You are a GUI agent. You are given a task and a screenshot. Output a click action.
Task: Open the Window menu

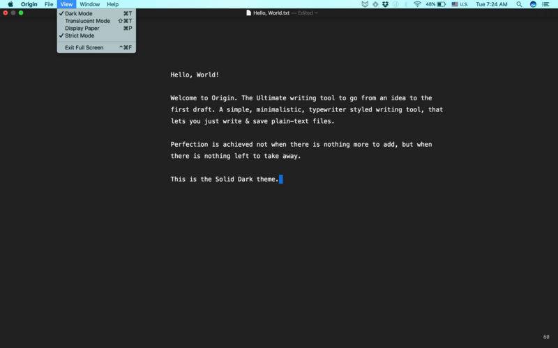tap(89, 4)
